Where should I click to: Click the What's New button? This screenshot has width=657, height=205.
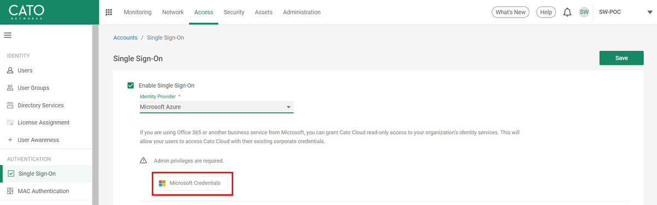pos(510,12)
